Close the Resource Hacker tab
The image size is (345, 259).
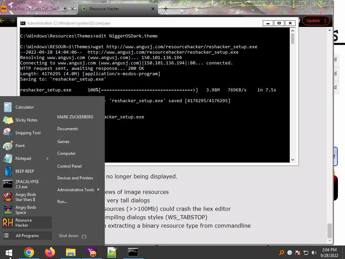coord(153,9)
